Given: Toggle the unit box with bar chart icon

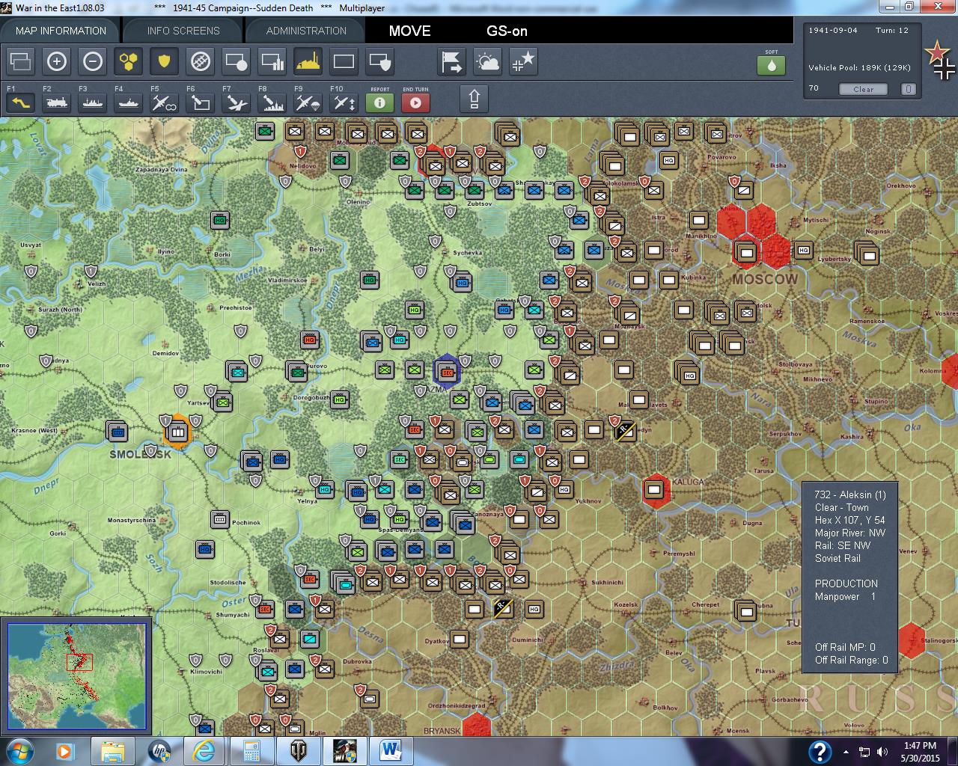Looking at the screenshot, I should pyautogui.click(x=272, y=61).
